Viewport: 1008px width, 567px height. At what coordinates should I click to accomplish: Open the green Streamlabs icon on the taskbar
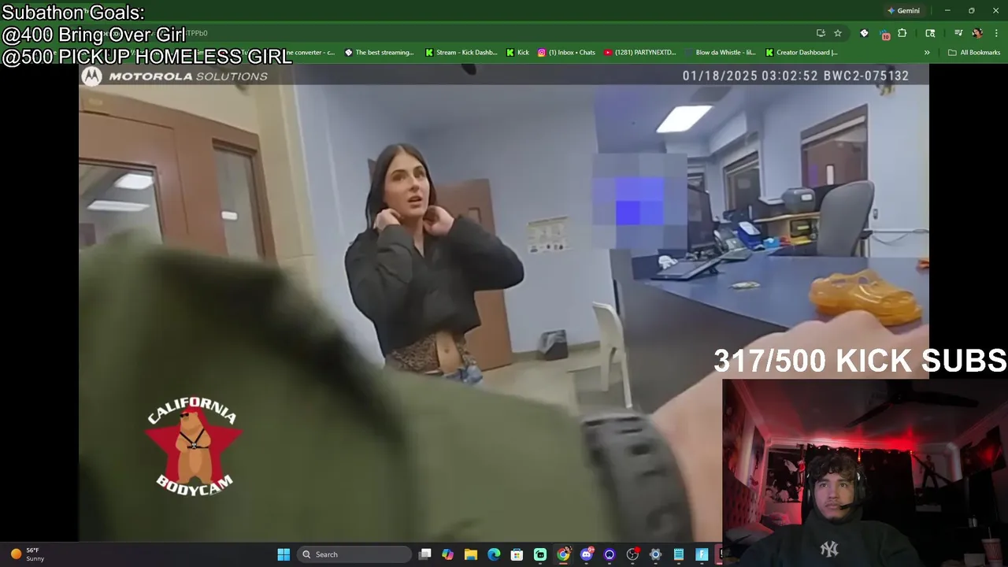pos(540,554)
